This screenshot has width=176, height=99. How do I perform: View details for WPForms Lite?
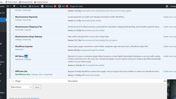(95, 75)
